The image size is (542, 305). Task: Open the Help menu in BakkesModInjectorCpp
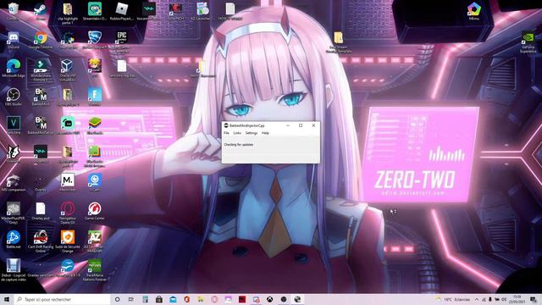point(265,133)
